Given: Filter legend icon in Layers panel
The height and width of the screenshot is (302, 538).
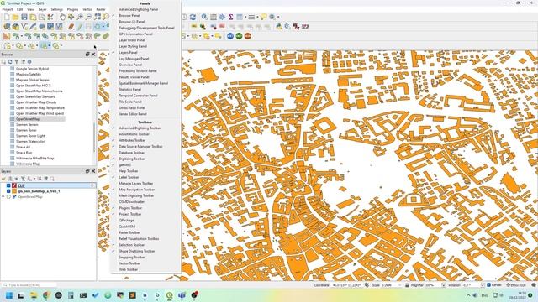Looking at the screenshot, I should (x=23, y=179).
